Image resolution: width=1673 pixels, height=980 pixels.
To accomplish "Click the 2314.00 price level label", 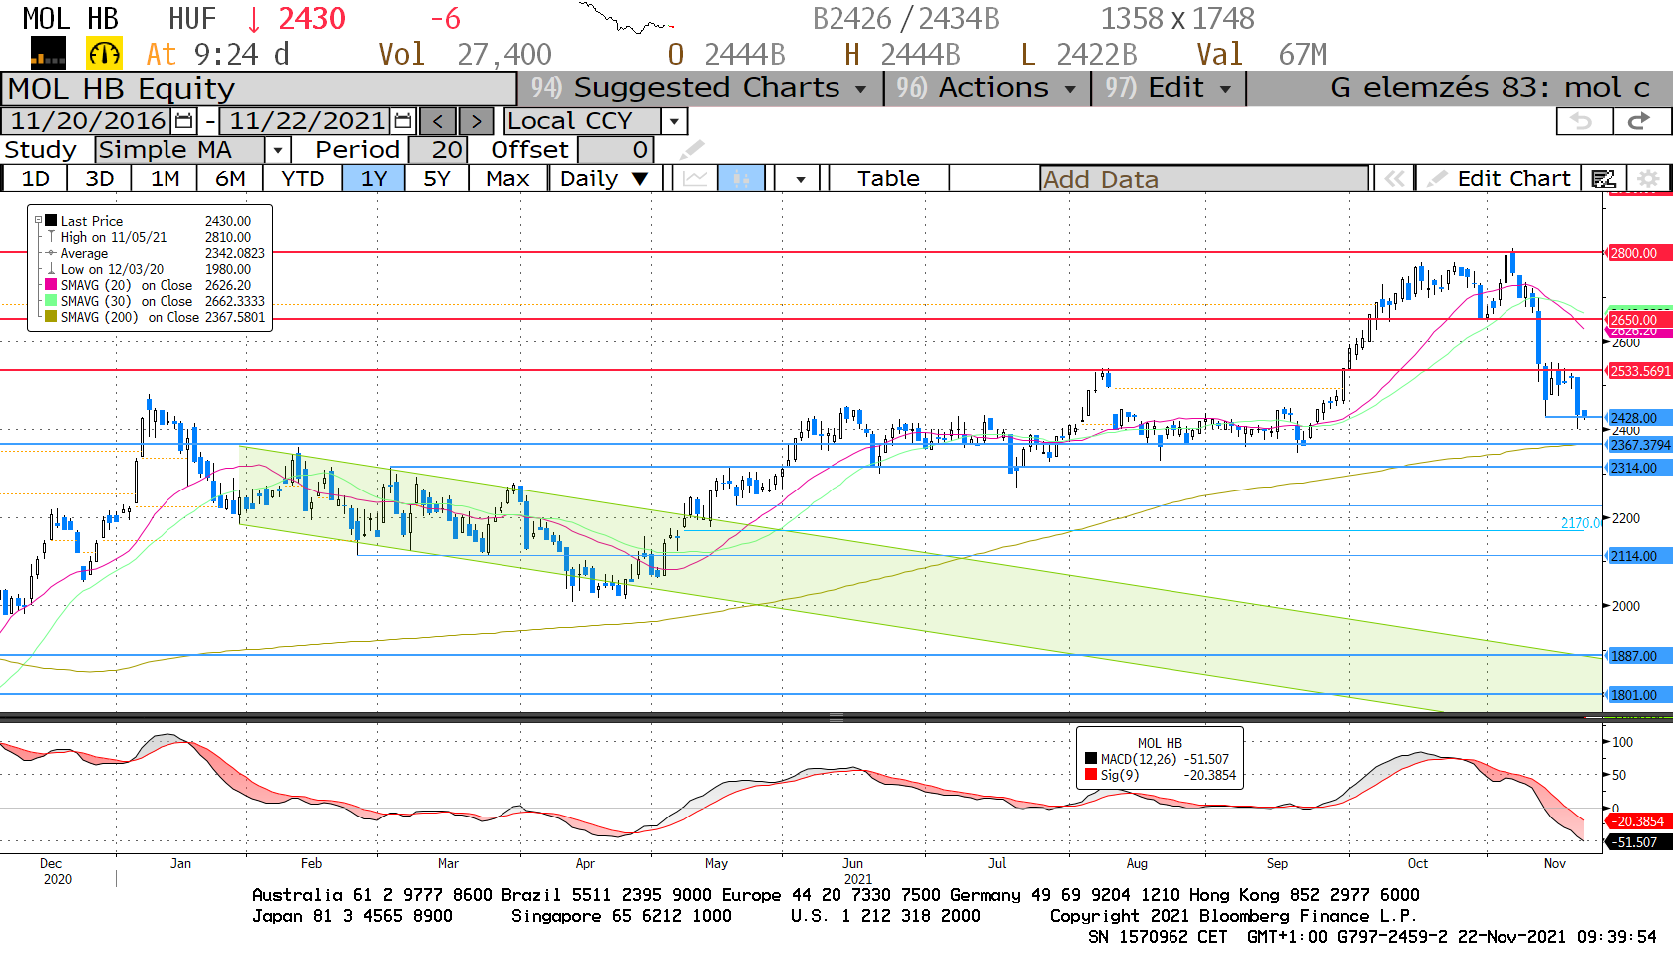I will (x=1639, y=468).
